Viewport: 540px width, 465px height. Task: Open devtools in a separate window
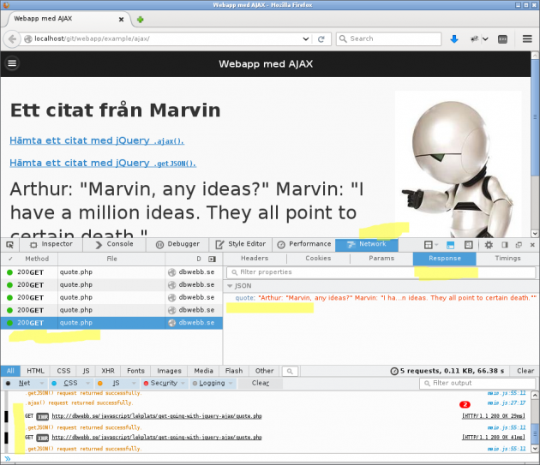coord(519,245)
